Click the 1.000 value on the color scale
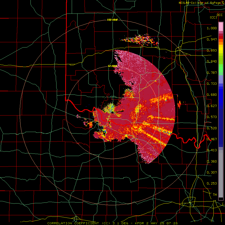 [212, 28]
